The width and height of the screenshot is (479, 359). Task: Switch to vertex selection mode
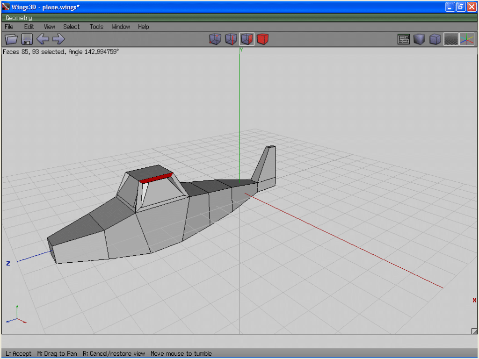[x=215, y=39]
